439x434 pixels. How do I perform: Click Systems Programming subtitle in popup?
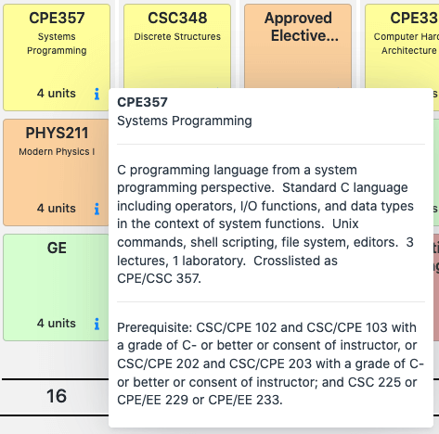(x=185, y=121)
